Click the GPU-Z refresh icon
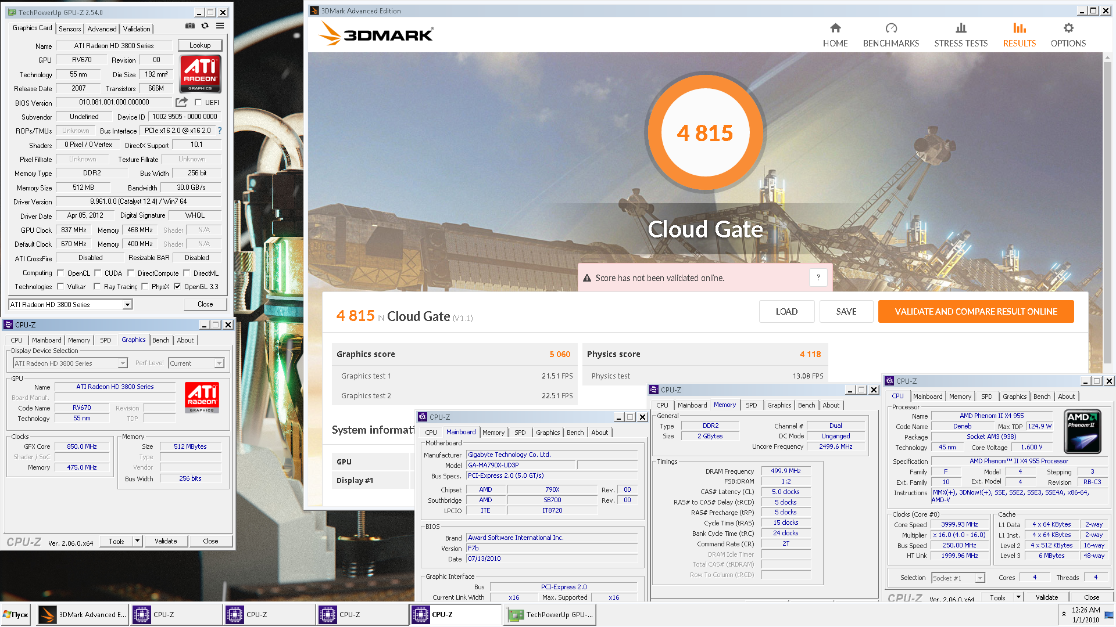Screen dimensions: 1116x627 point(205,26)
